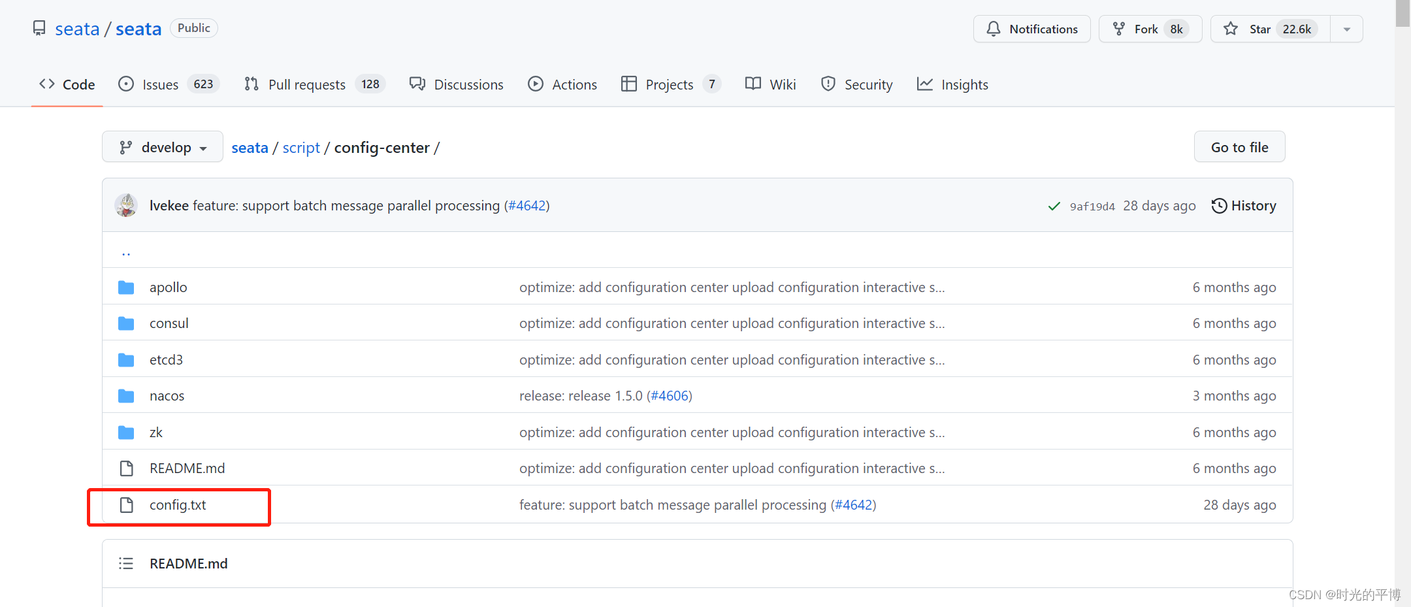Click the Notifications button
Viewport: 1411px width, 607px height.
coord(1031,29)
